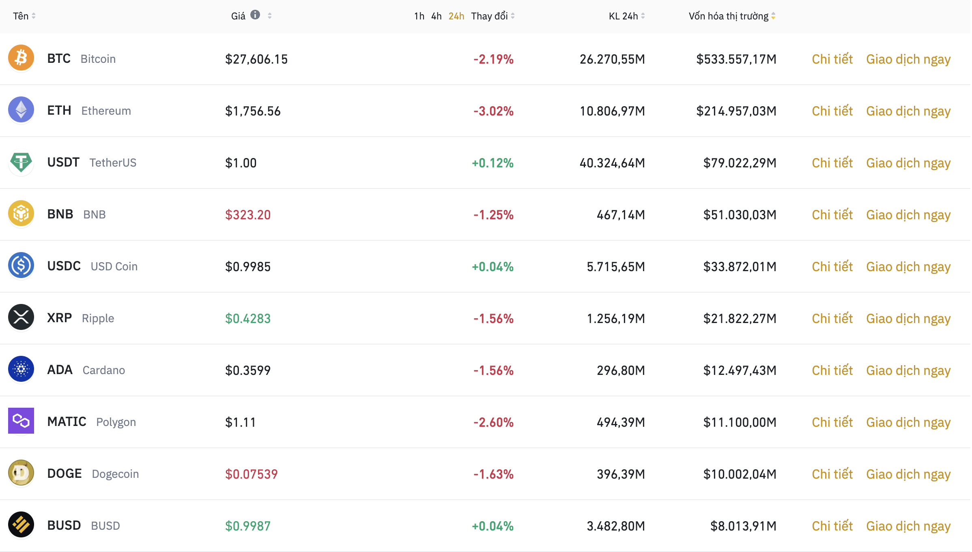Image resolution: width=972 pixels, height=552 pixels.
Task: View Chi tiết for BNB
Action: 832,215
